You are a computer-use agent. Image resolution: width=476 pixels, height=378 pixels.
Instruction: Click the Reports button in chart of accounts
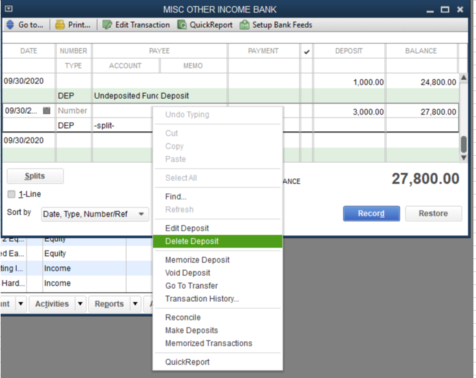[109, 304]
